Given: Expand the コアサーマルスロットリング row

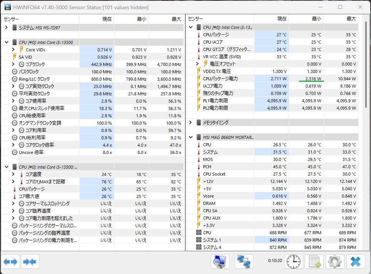Looking at the screenshot, I should click(13, 203).
